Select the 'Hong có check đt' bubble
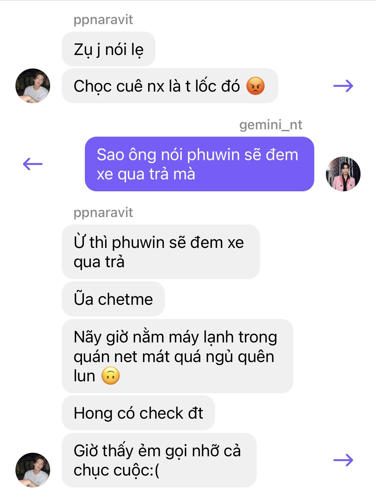The height and width of the screenshot is (500, 376). (x=138, y=413)
